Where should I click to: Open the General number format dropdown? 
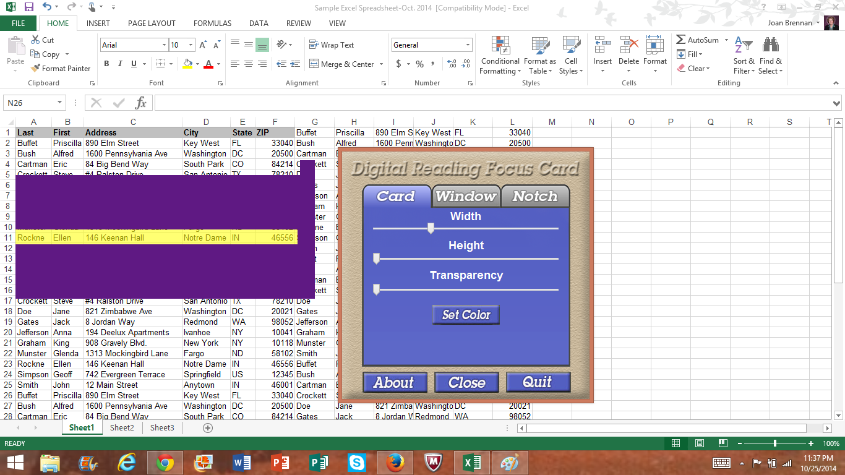[x=467, y=45]
